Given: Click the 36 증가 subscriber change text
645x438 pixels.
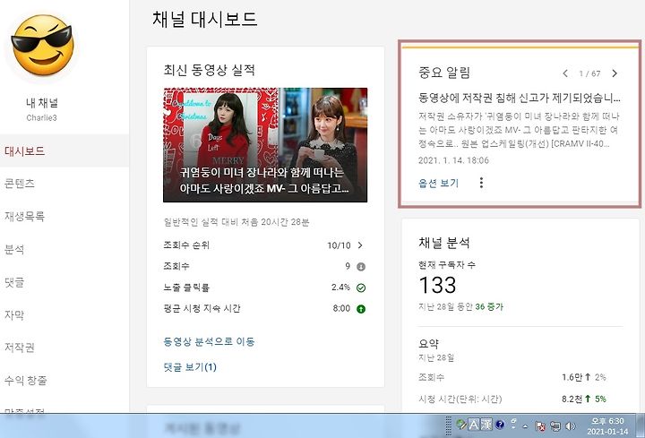Looking at the screenshot, I should (x=489, y=307).
